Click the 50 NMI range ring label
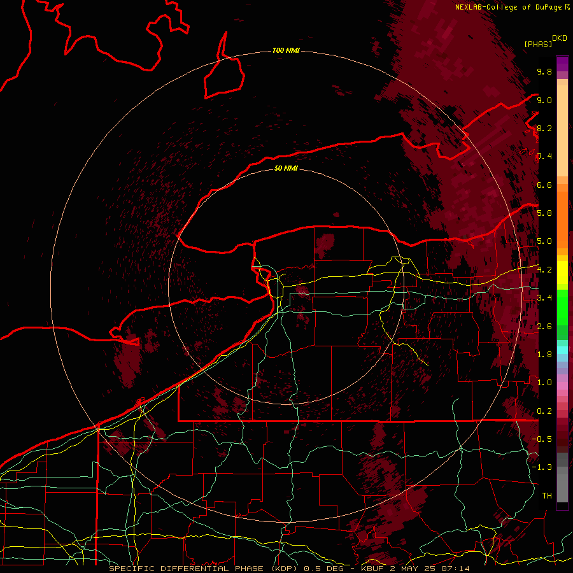Viewport: 573px width, 573px height. [x=286, y=168]
